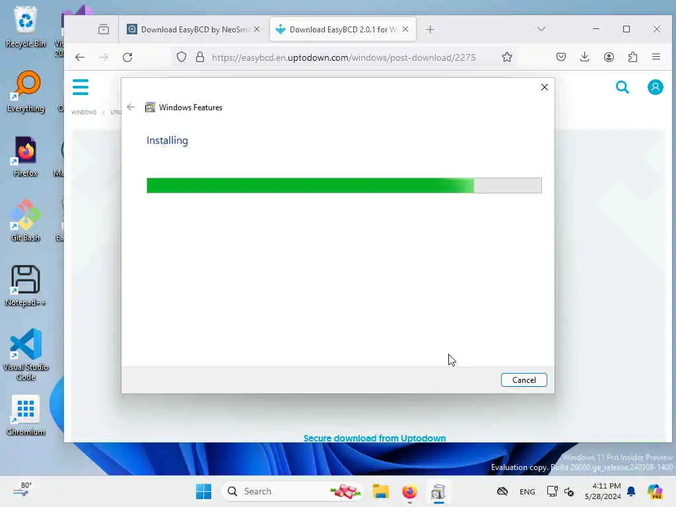The height and width of the screenshot is (507, 676).
Task: Open tracking protection shield info
Action: [x=182, y=57]
